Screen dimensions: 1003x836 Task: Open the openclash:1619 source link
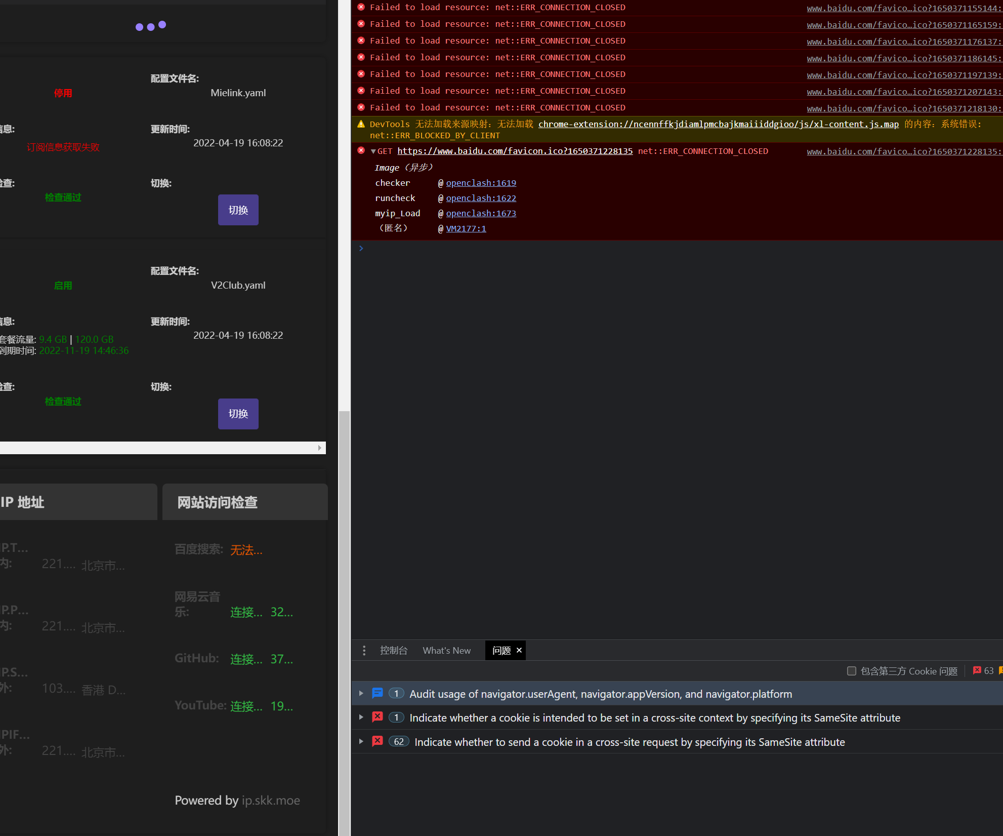tap(481, 183)
